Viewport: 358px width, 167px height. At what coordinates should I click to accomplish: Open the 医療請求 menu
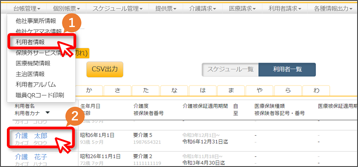[x=242, y=9]
